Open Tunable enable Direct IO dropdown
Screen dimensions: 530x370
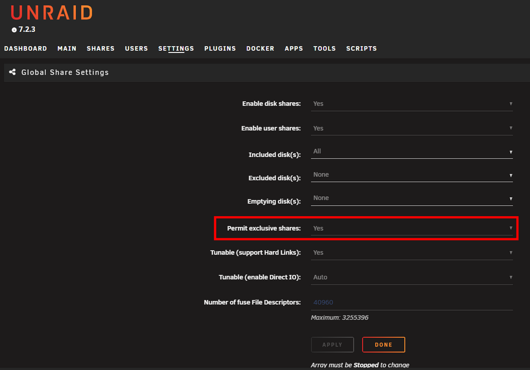(412, 277)
